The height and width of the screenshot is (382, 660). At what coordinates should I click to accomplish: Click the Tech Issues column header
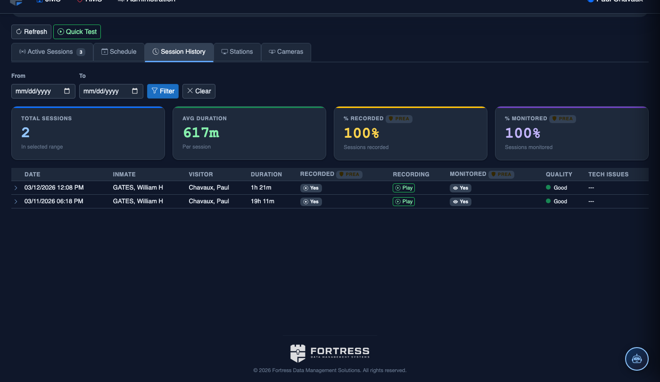tap(608, 174)
